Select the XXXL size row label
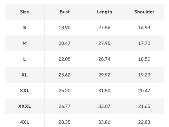 pyautogui.click(x=25, y=106)
